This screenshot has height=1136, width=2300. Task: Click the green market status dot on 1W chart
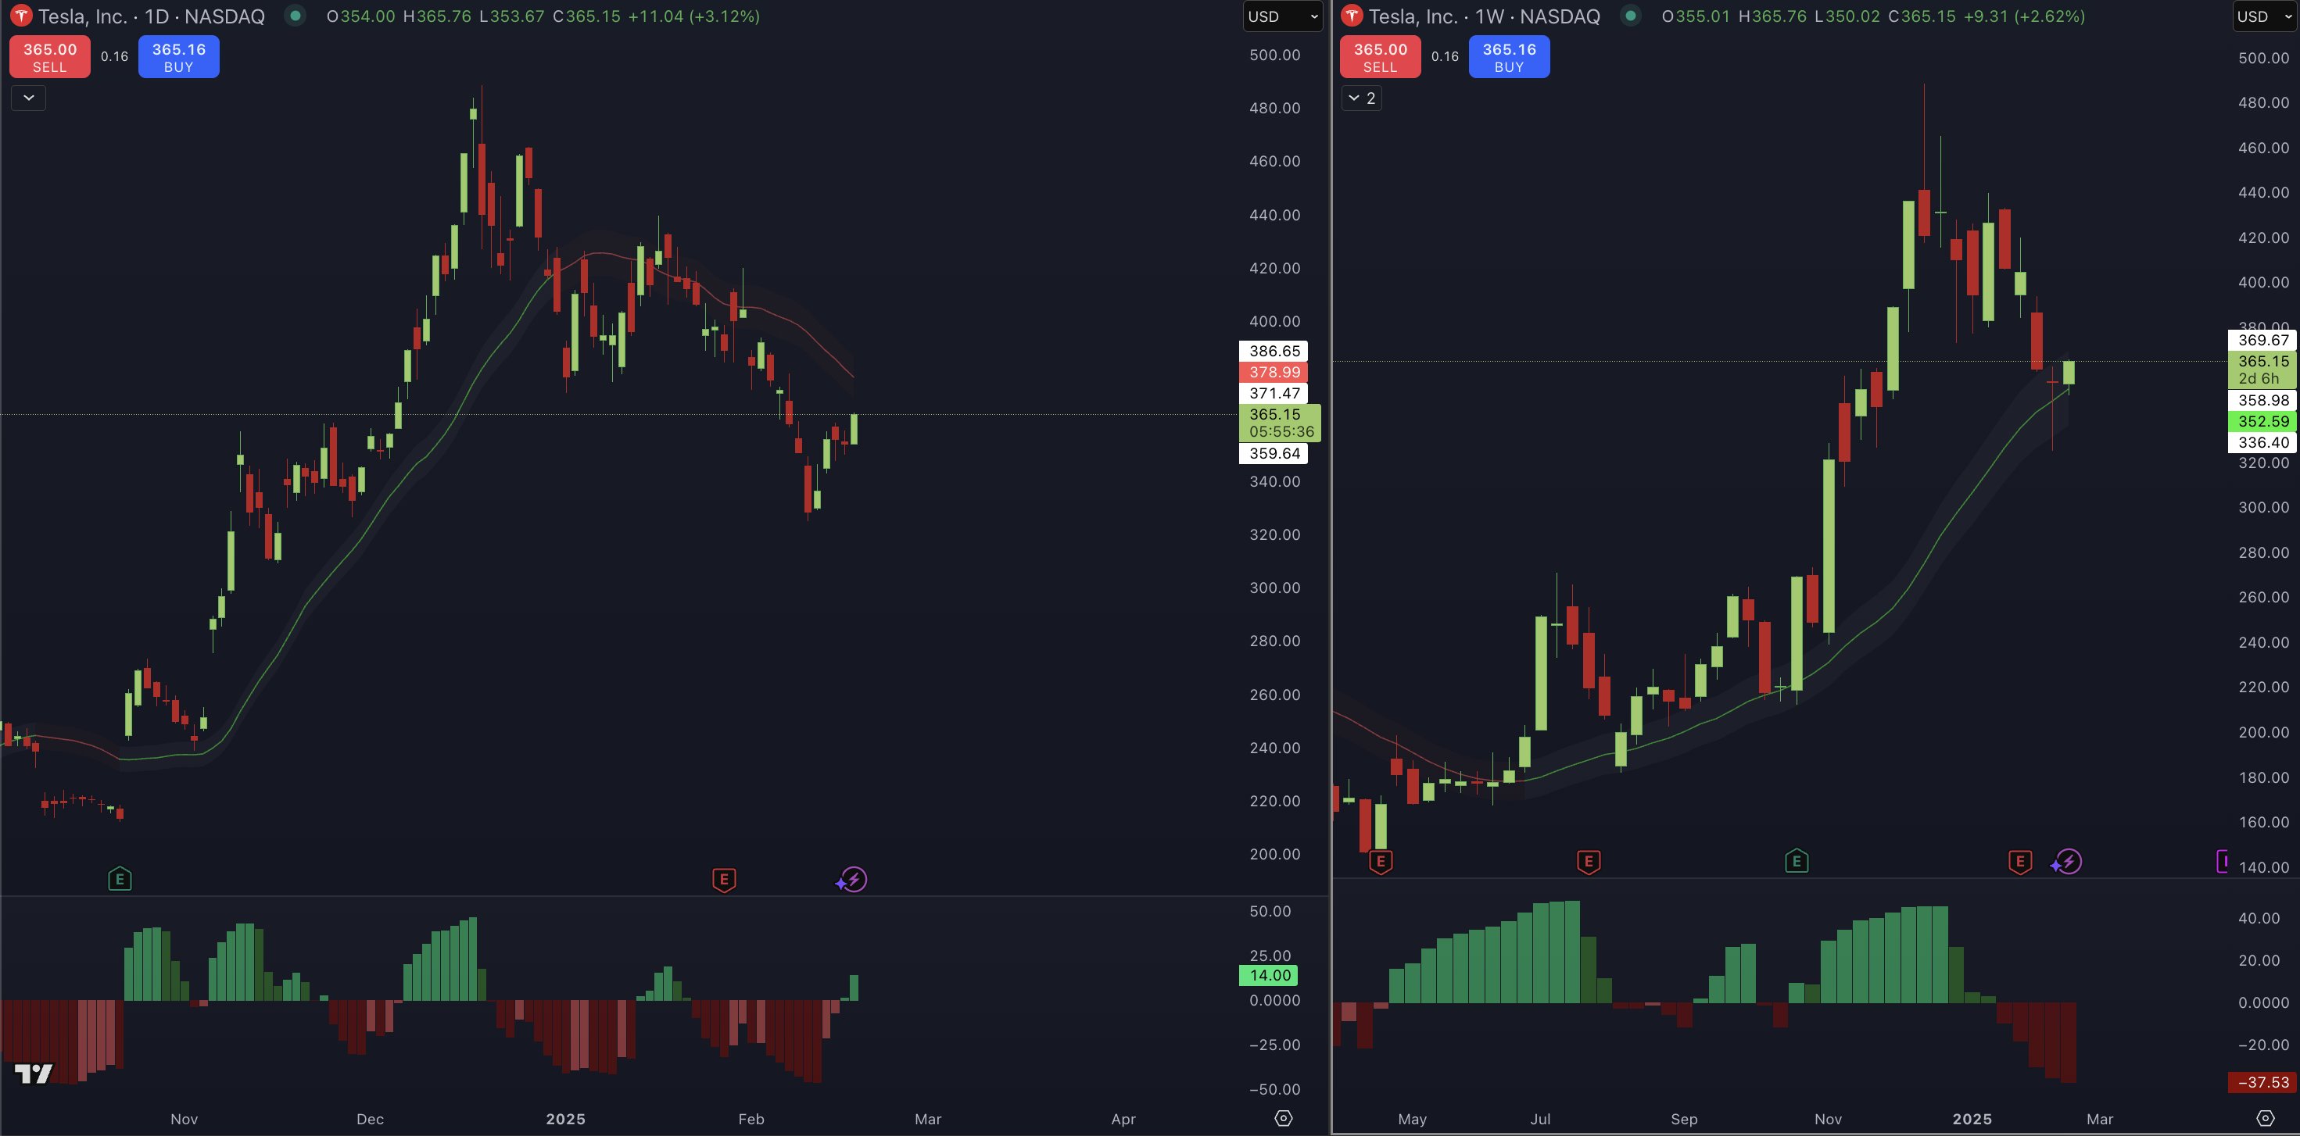pyautogui.click(x=1630, y=16)
